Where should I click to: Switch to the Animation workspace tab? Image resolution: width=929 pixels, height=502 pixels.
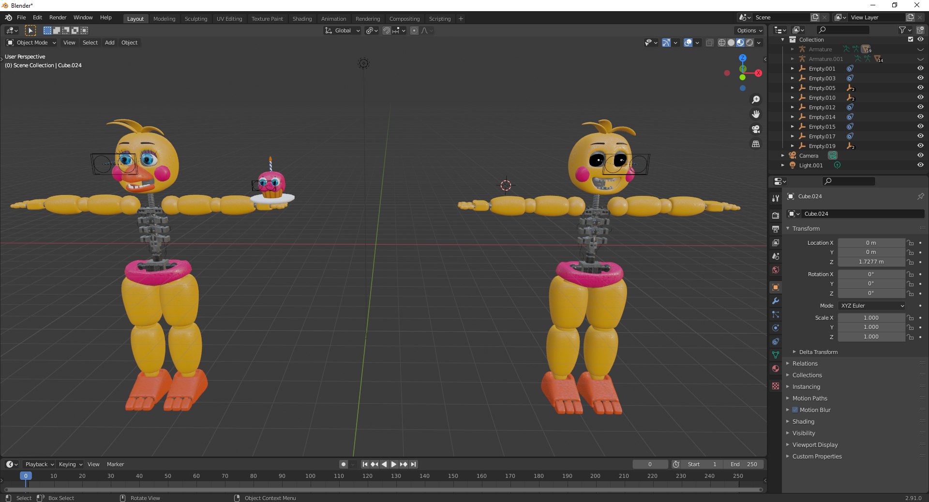[333, 19]
